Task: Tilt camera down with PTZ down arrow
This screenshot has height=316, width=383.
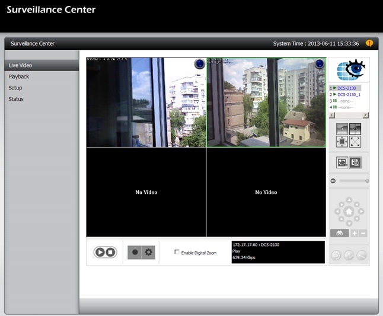Action: click(x=349, y=223)
